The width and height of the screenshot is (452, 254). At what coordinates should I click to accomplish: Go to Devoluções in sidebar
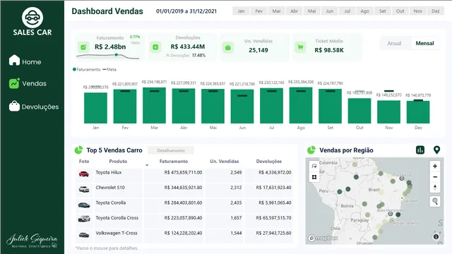40,107
